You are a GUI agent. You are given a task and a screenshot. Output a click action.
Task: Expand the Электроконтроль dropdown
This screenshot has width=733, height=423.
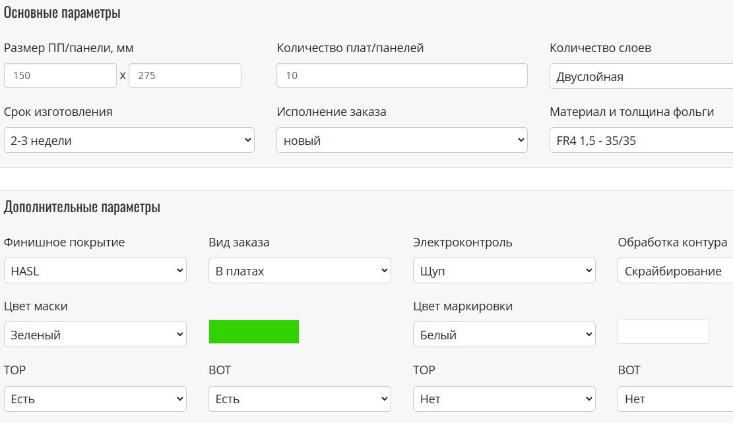click(504, 271)
